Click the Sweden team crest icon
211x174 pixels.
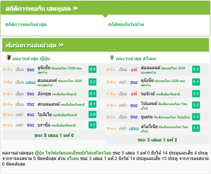point(112,58)
